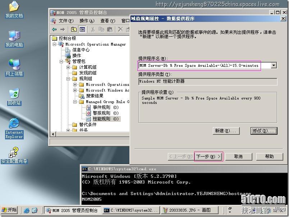This screenshot has width=289, height=217.
Task: Click the Back arrow in MOM toolbar
Action: 54,29
